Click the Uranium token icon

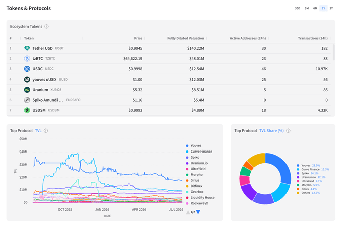click(x=27, y=90)
